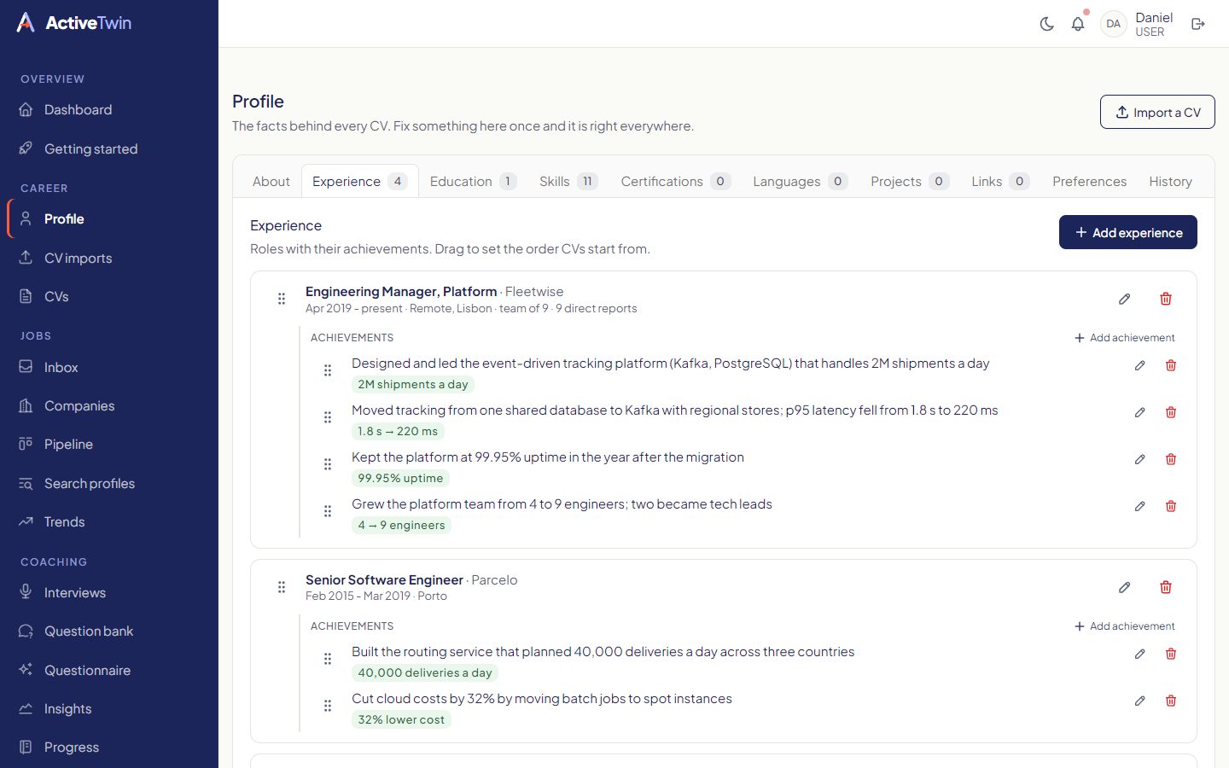
Task: Open the Inbox under Jobs
Action: click(x=109, y=367)
